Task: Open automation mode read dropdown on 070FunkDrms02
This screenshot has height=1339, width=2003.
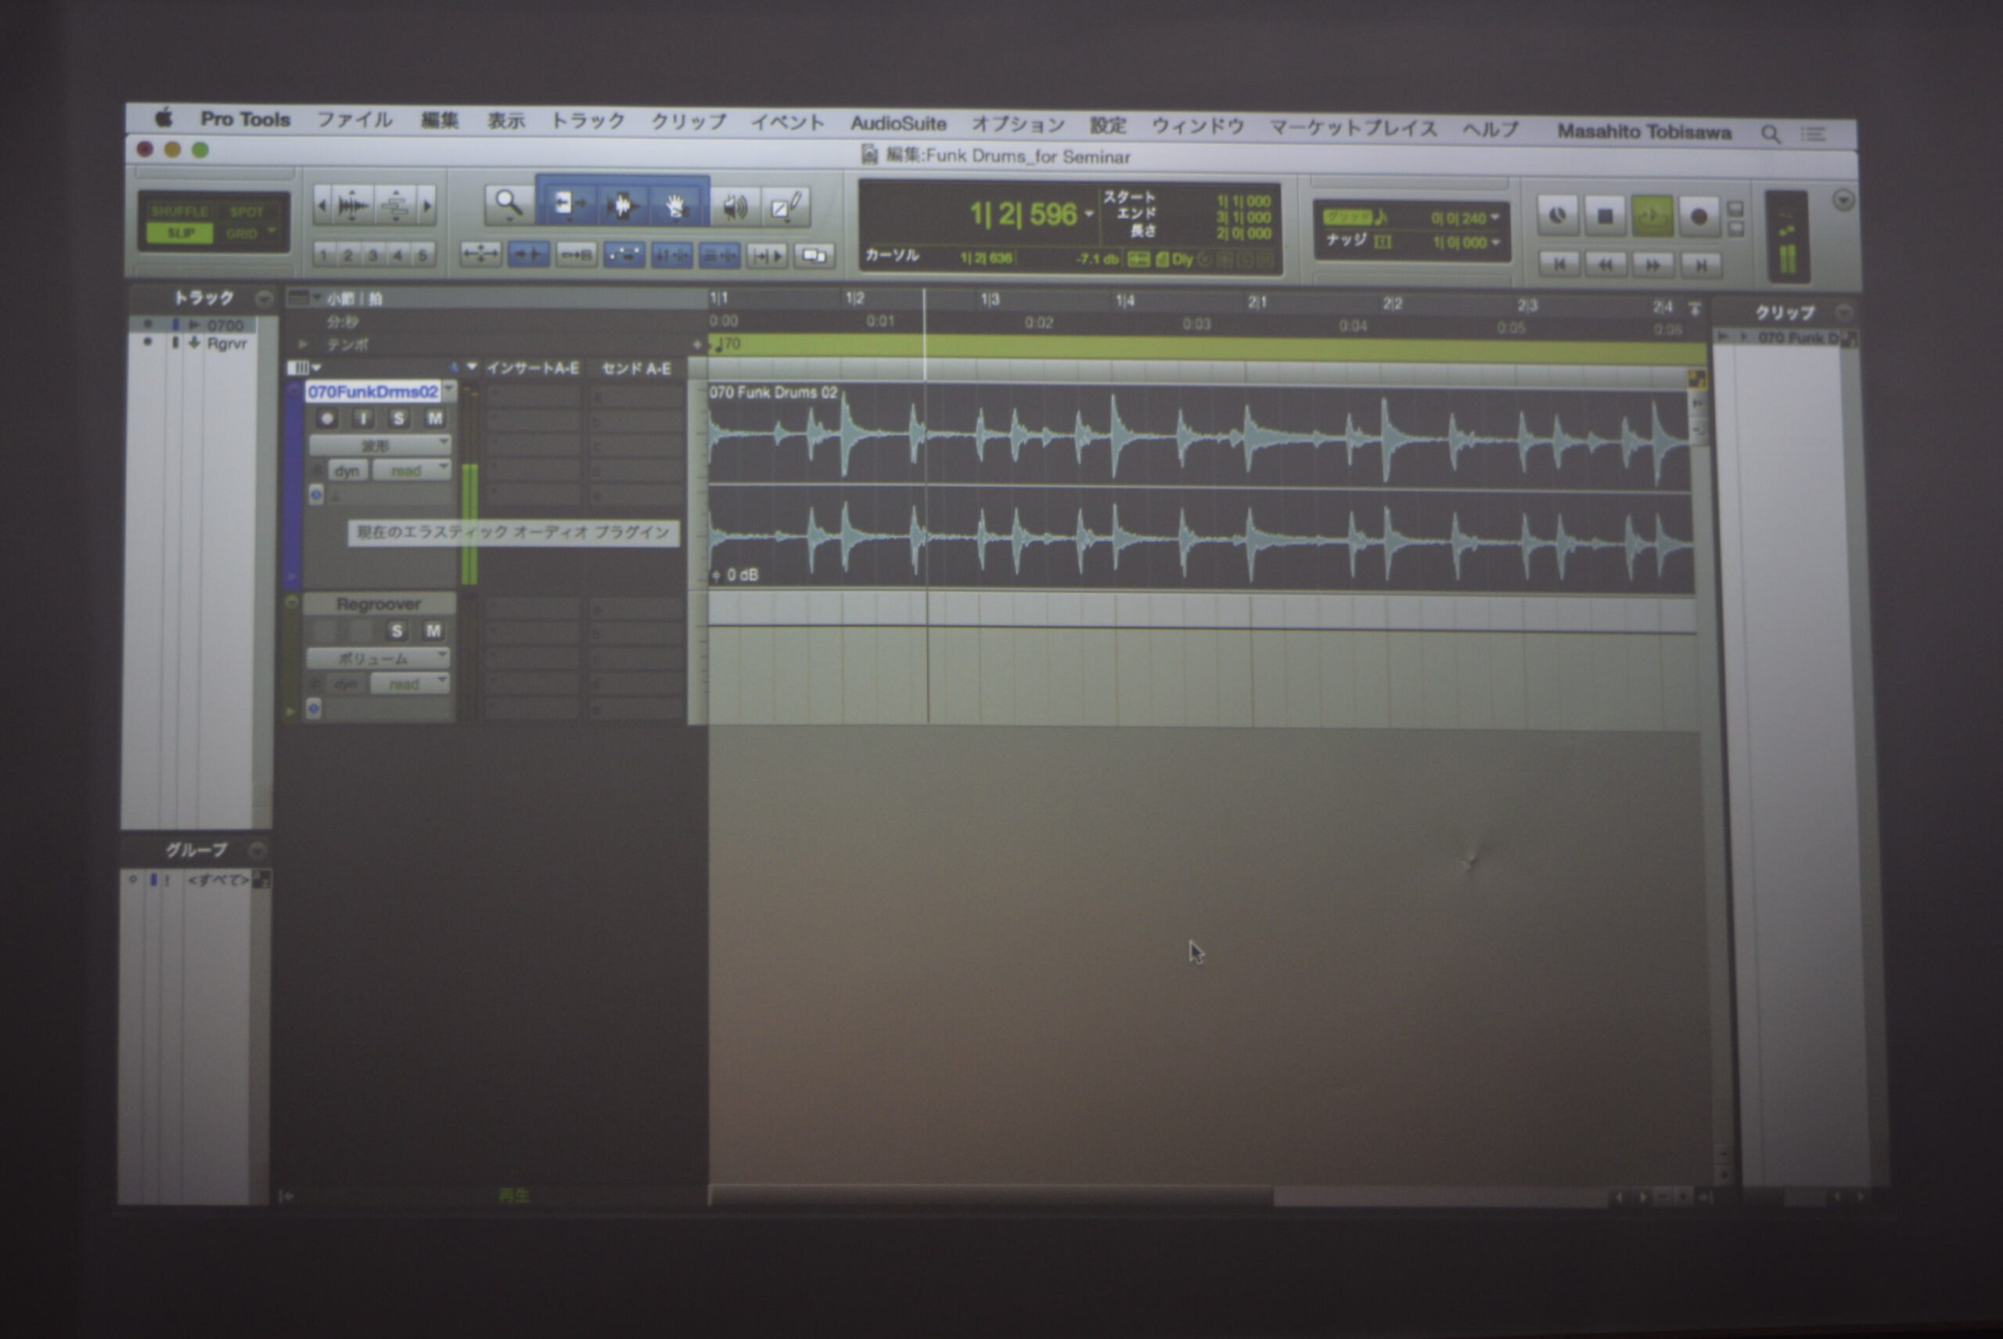Action: (x=412, y=470)
